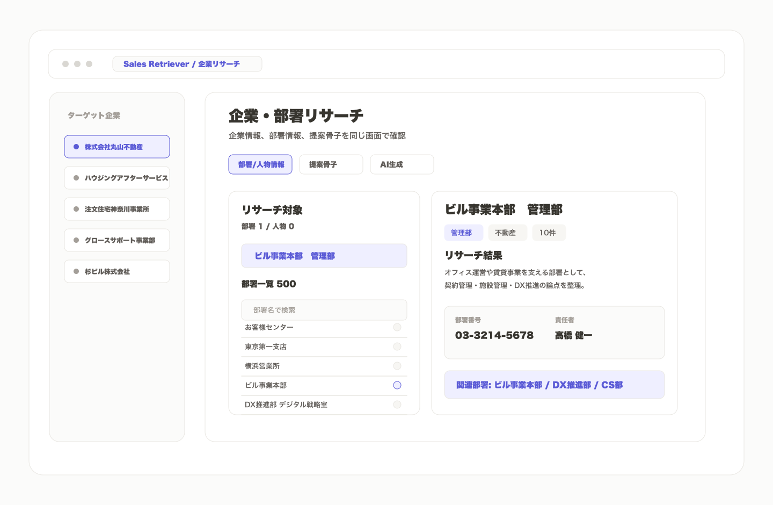Select 株式会社丸山不動産 in target companies
The image size is (773, 505).
coord(117,147)
